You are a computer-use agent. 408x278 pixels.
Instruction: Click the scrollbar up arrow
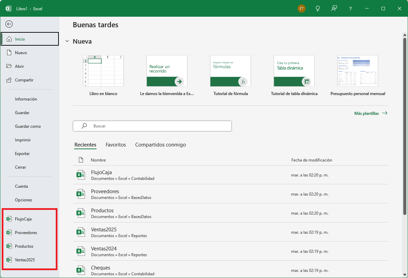point(405,35)
